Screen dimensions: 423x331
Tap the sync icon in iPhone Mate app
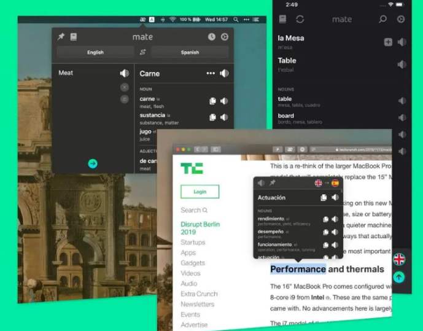[300, 19]
